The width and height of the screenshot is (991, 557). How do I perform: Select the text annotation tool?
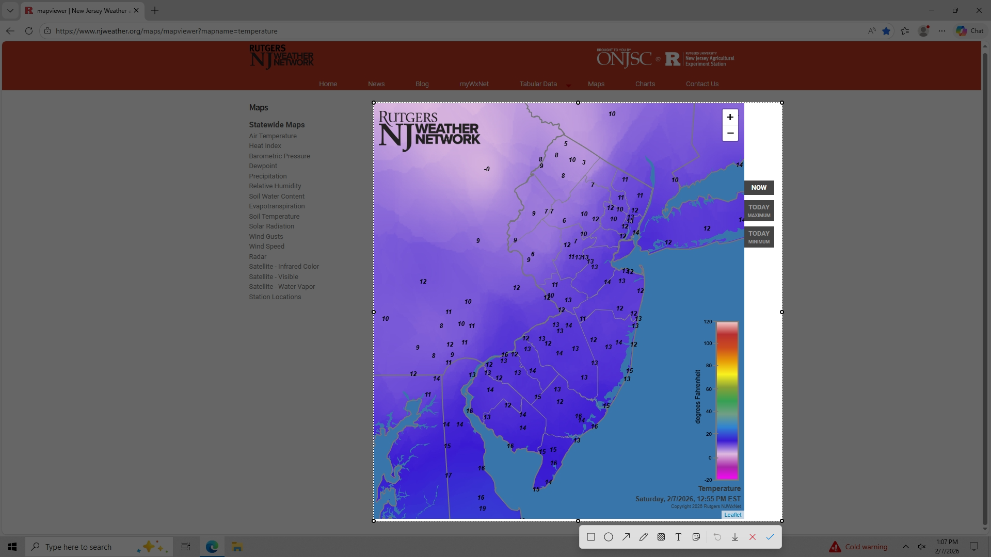679,537
